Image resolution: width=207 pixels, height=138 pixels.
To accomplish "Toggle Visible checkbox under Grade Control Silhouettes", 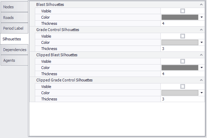I will point(183,36).
